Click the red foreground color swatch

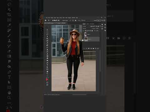[47, 79]
